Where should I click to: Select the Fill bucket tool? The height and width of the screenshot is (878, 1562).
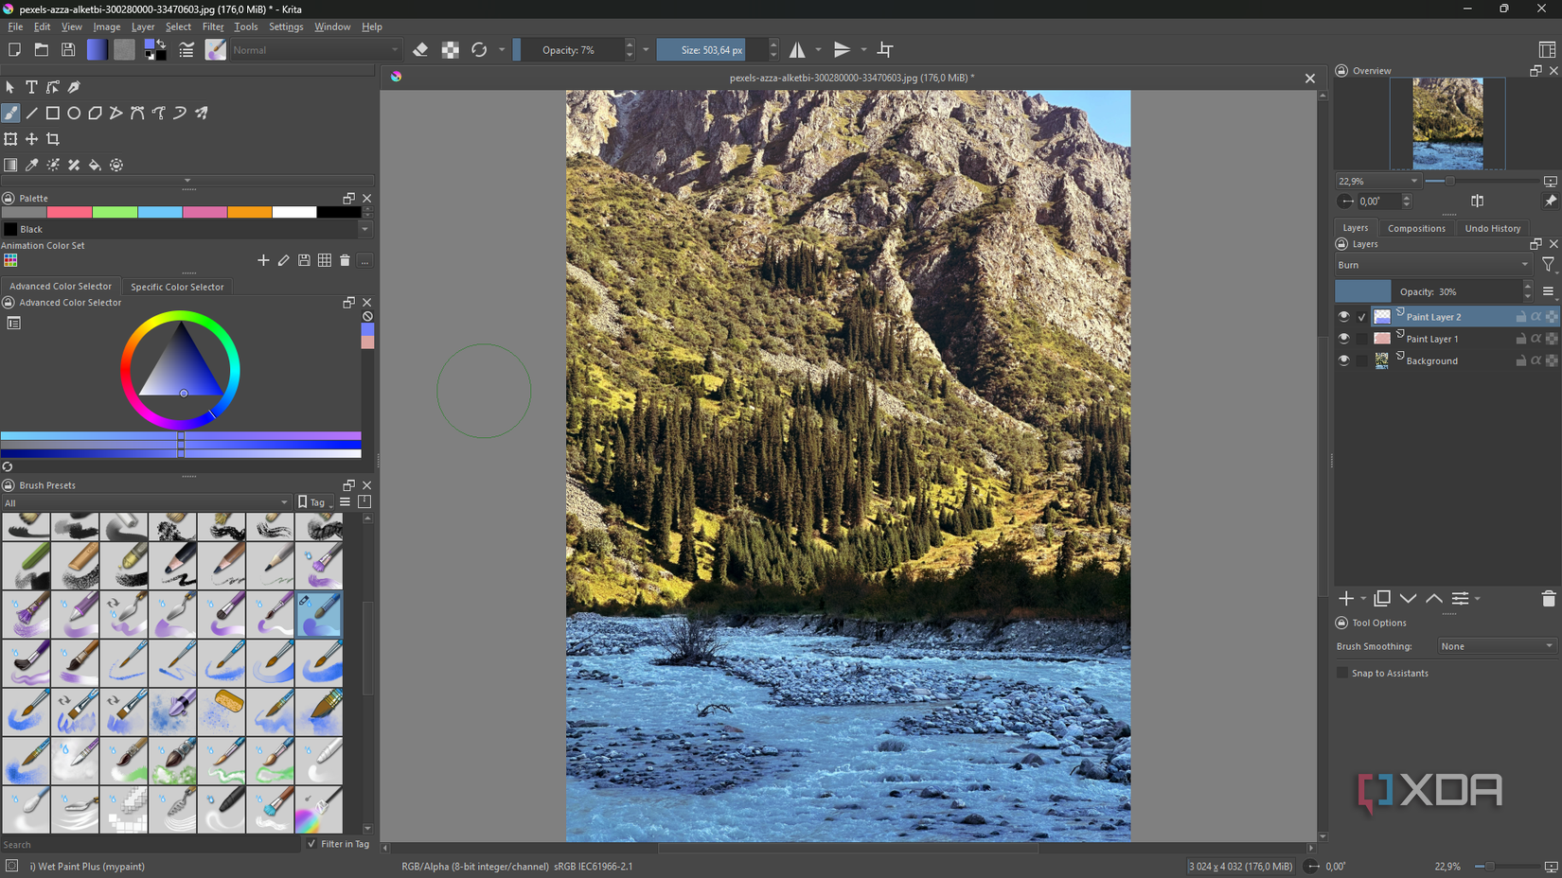pyautogui.click(x=95, y=165)
